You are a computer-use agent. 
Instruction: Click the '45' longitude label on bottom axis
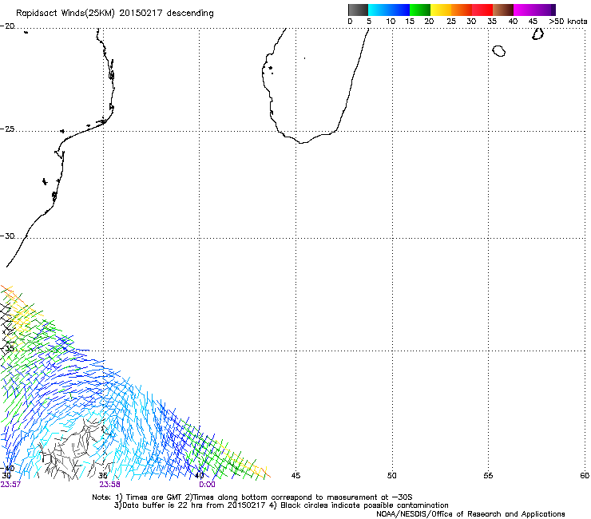click(x=295, y=476)
